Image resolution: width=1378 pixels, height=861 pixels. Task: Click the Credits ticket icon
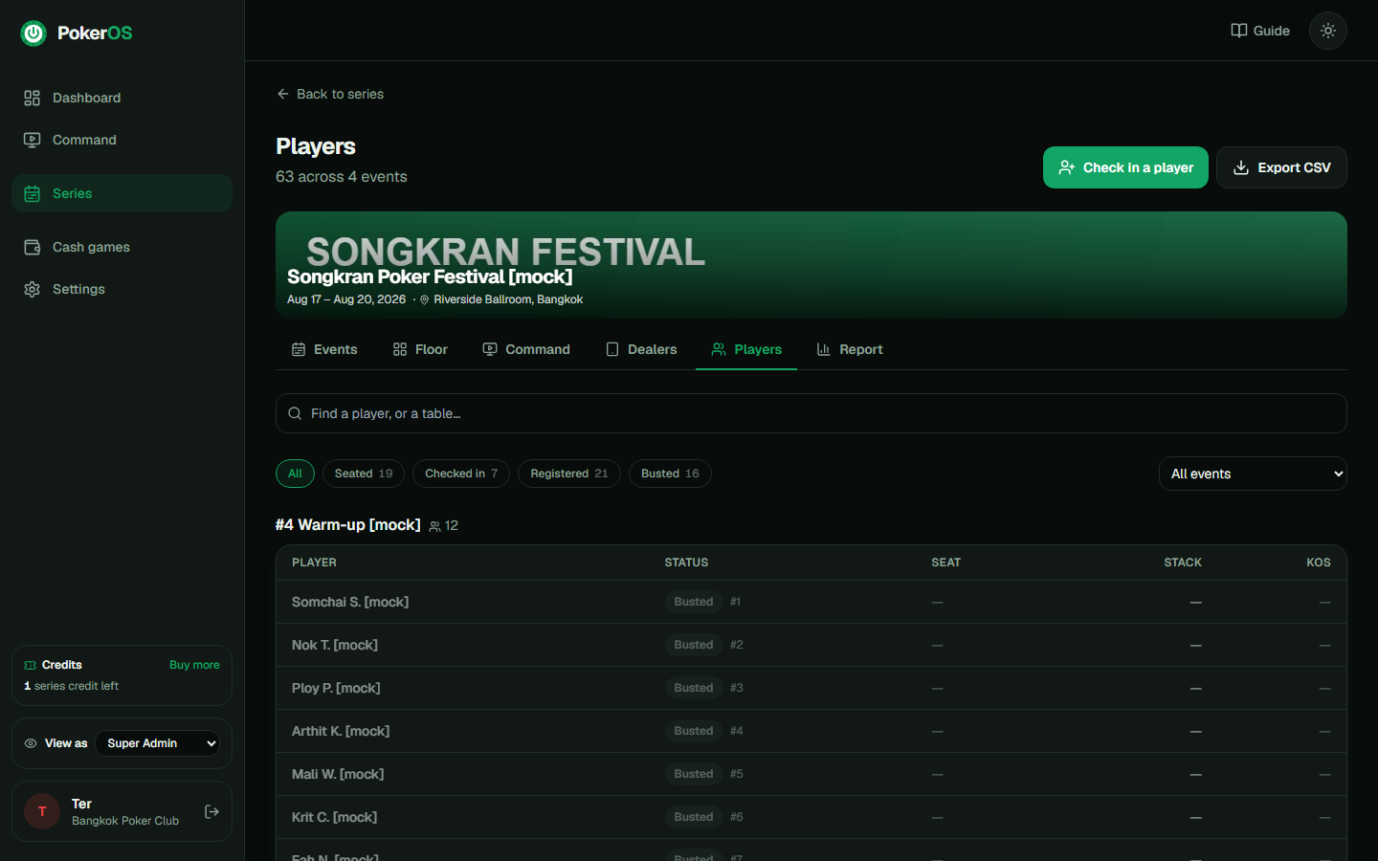tap(30, 665)
